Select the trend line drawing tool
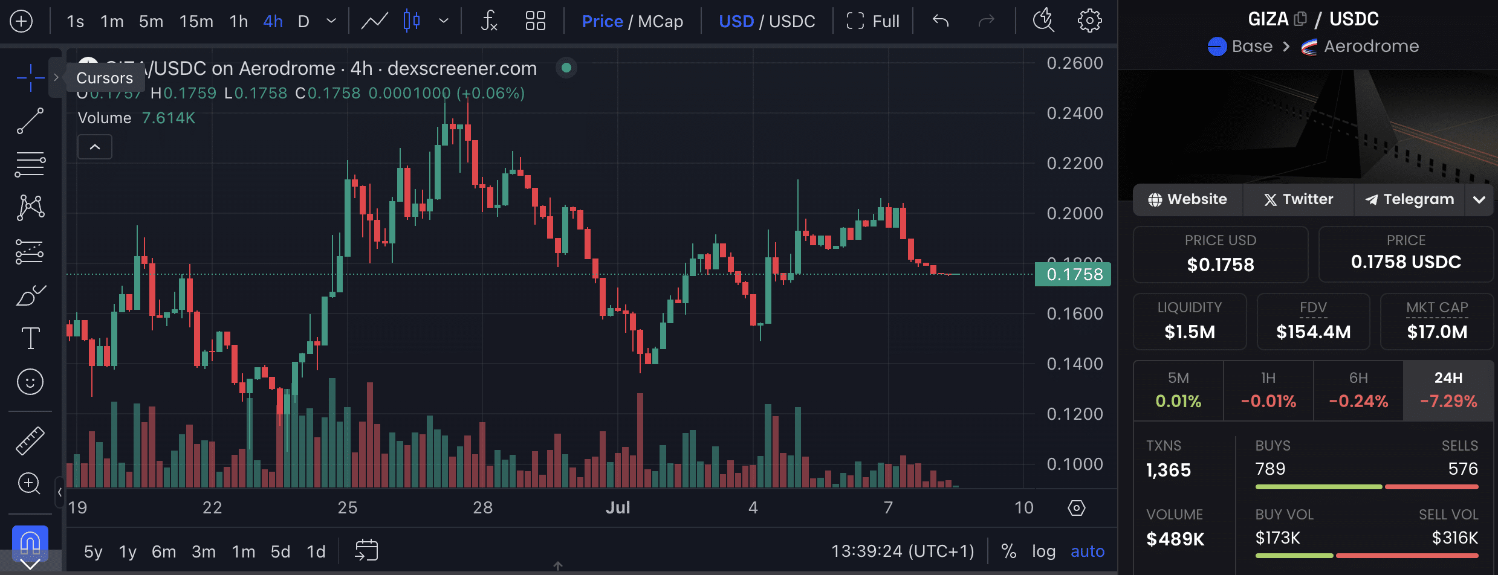Screen dimensions: 1498x575 30,121
